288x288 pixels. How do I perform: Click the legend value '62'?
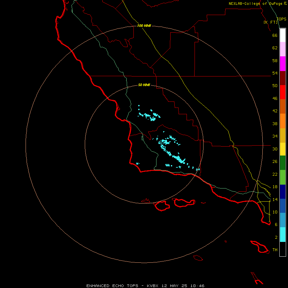tap(275, 48)
